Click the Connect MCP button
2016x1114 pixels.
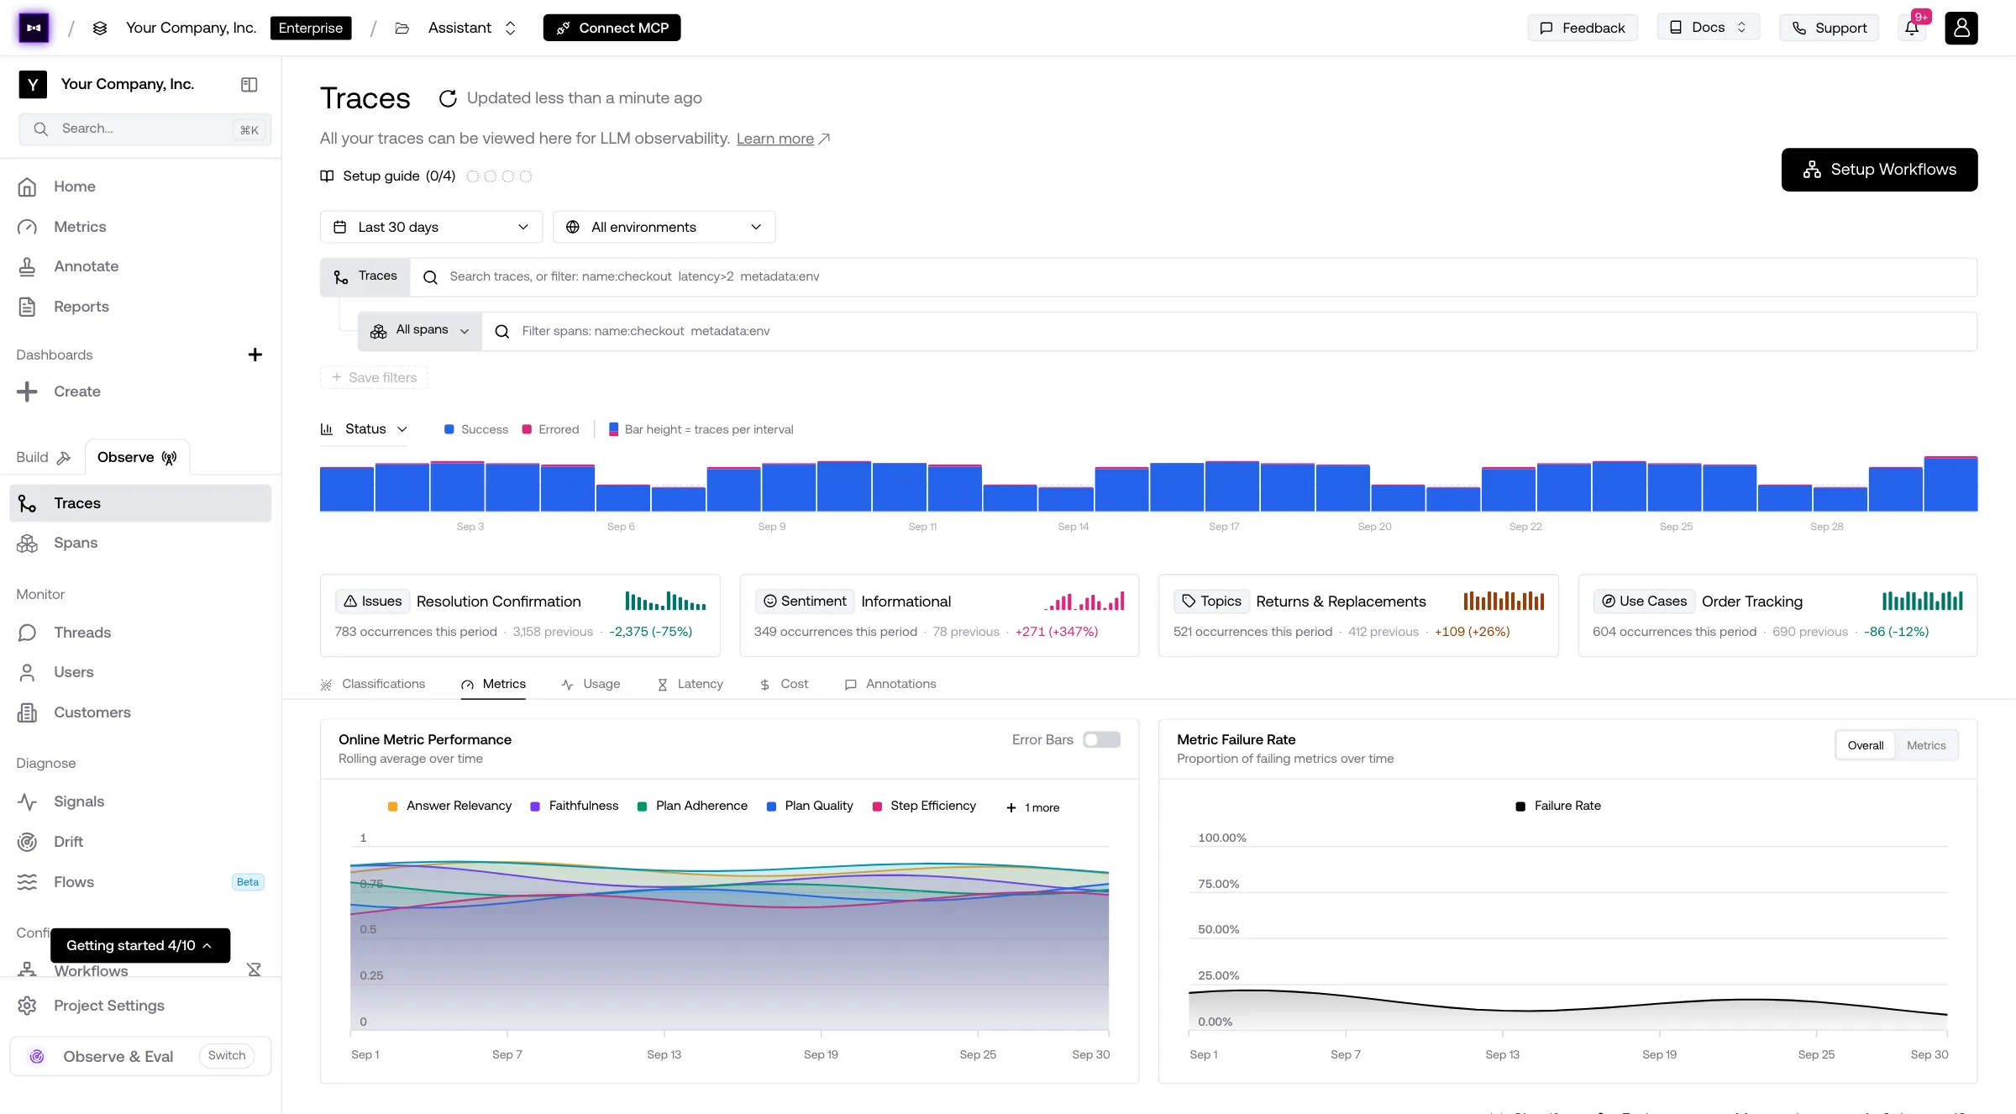[612, 28]
